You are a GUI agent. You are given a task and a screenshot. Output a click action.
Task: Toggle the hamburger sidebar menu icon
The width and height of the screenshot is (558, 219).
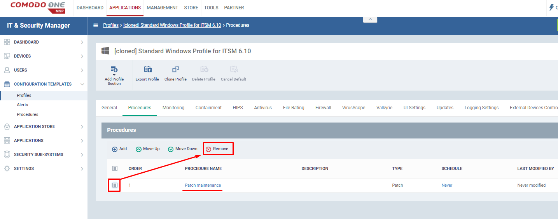click(96, 25)
